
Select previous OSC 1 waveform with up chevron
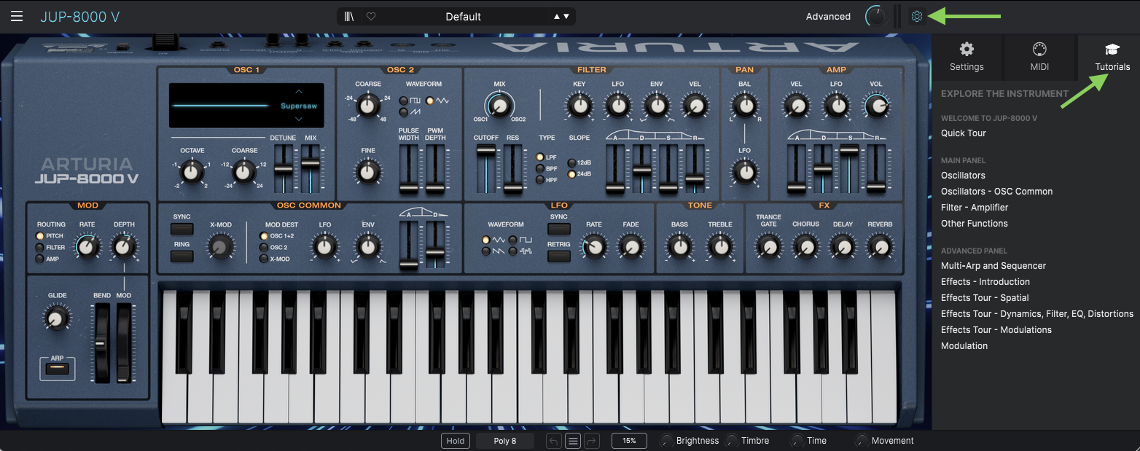click(x=298, y=92)
